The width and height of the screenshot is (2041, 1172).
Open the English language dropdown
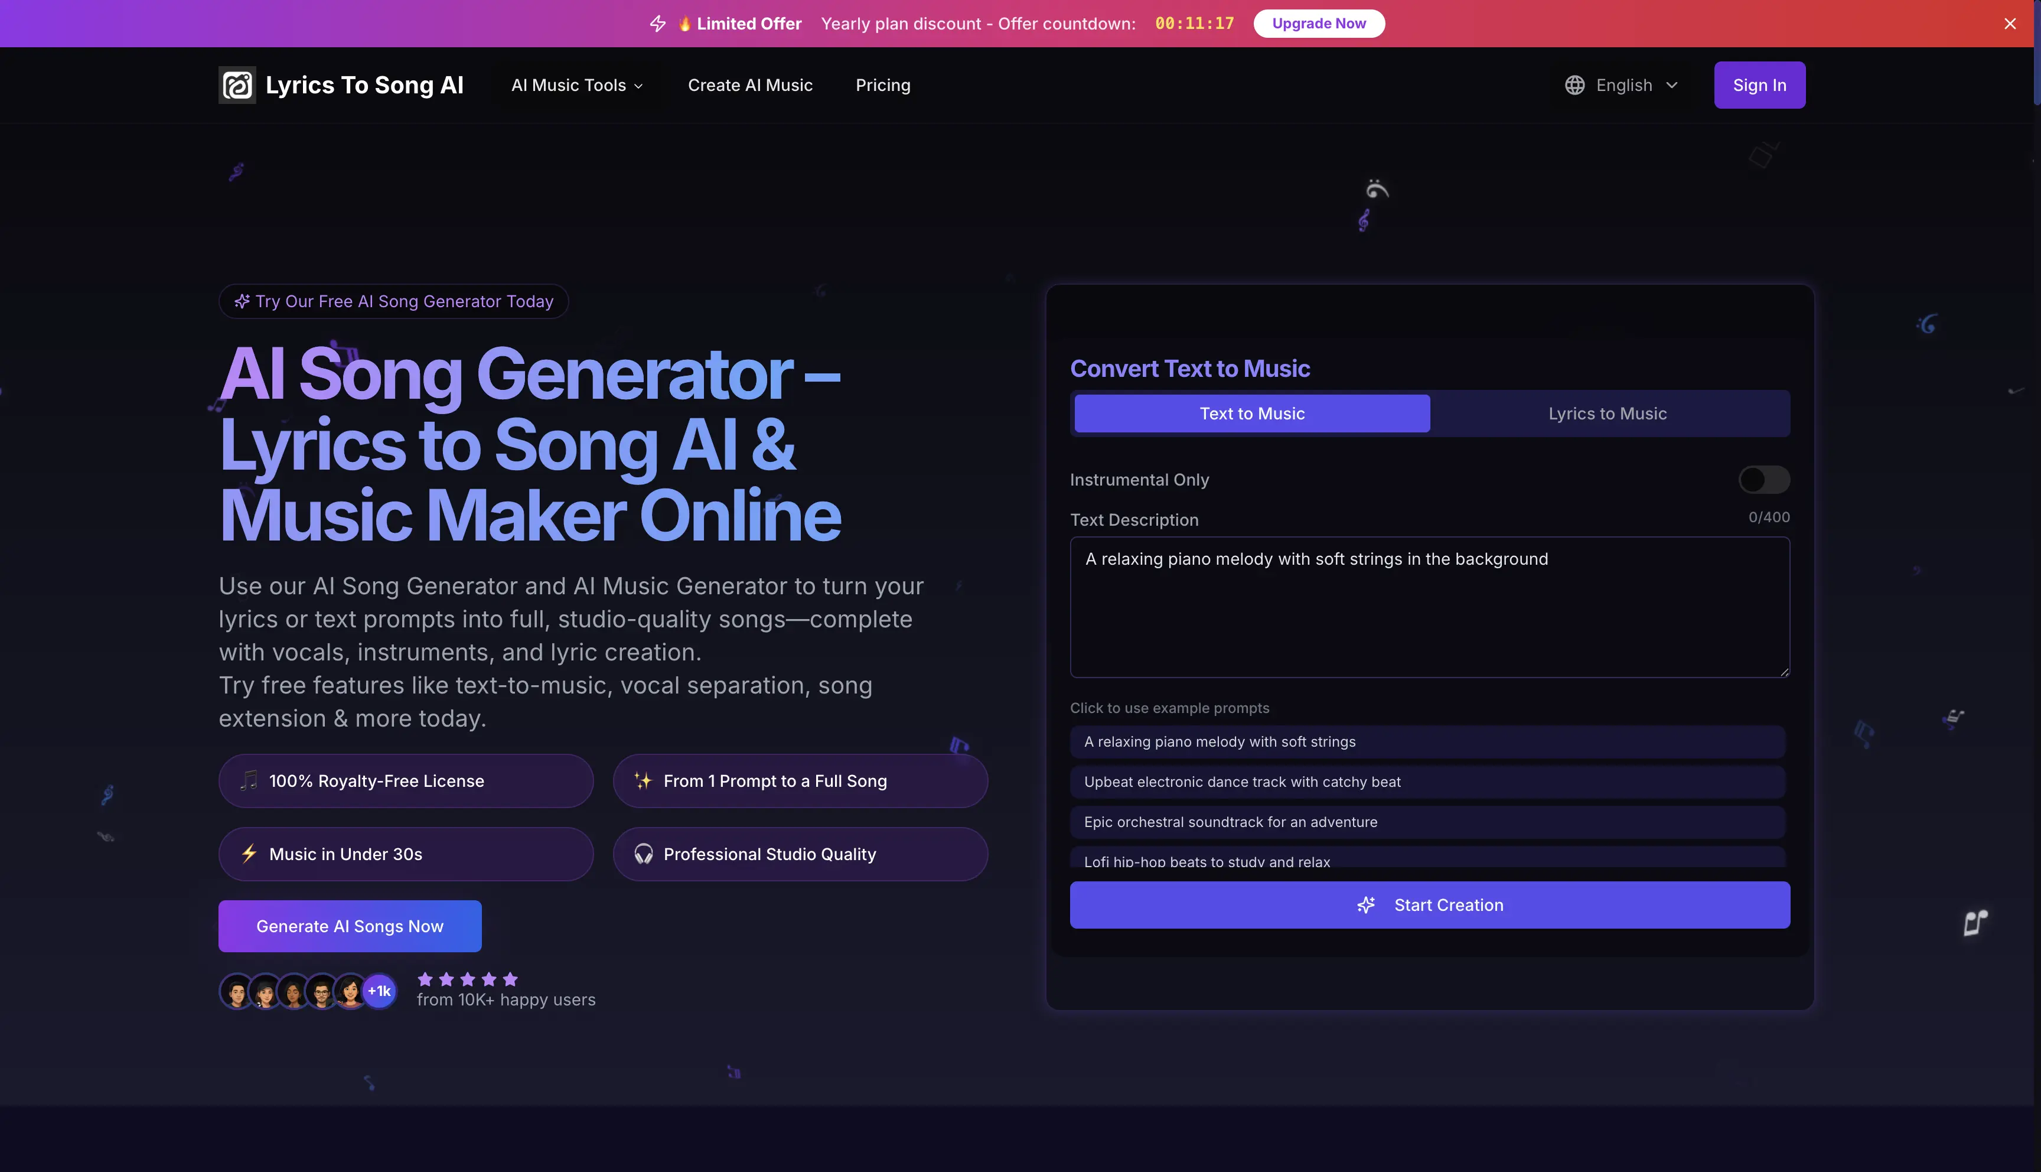(x=1623, y=85)
